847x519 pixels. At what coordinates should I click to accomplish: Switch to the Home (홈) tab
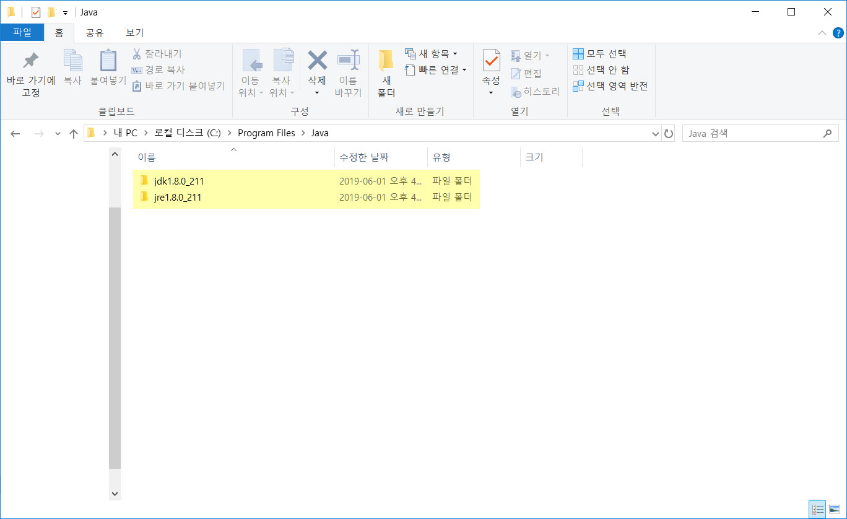point(59,33)
